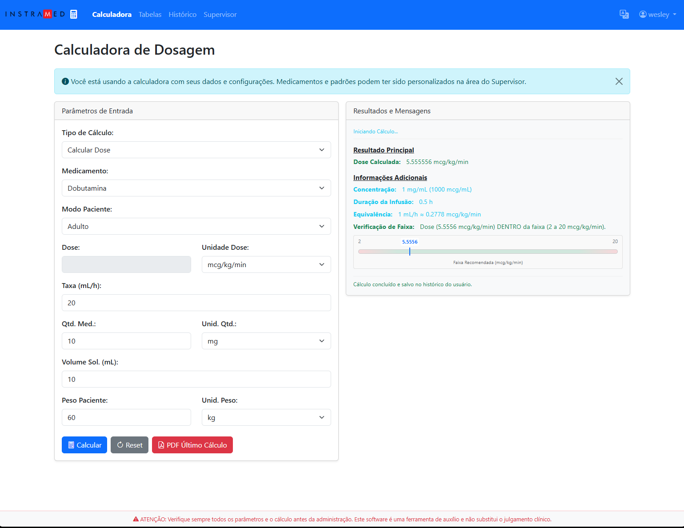
Task: Open the Histórico page
Action: (182, 14)
